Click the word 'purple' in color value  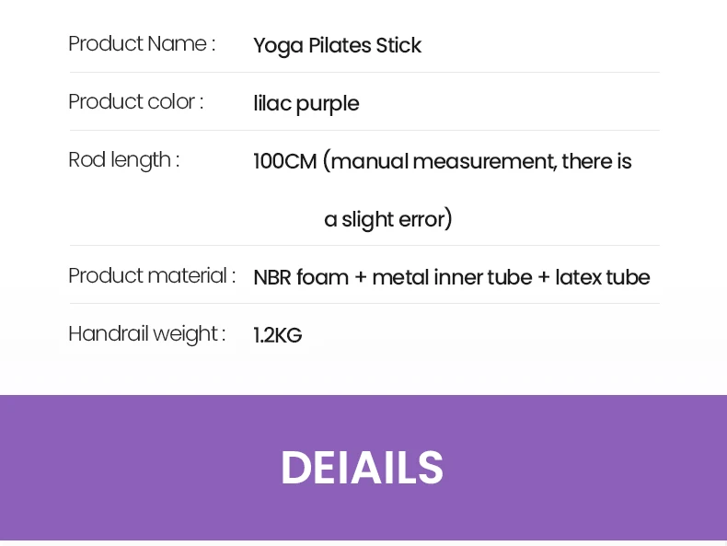328,104
